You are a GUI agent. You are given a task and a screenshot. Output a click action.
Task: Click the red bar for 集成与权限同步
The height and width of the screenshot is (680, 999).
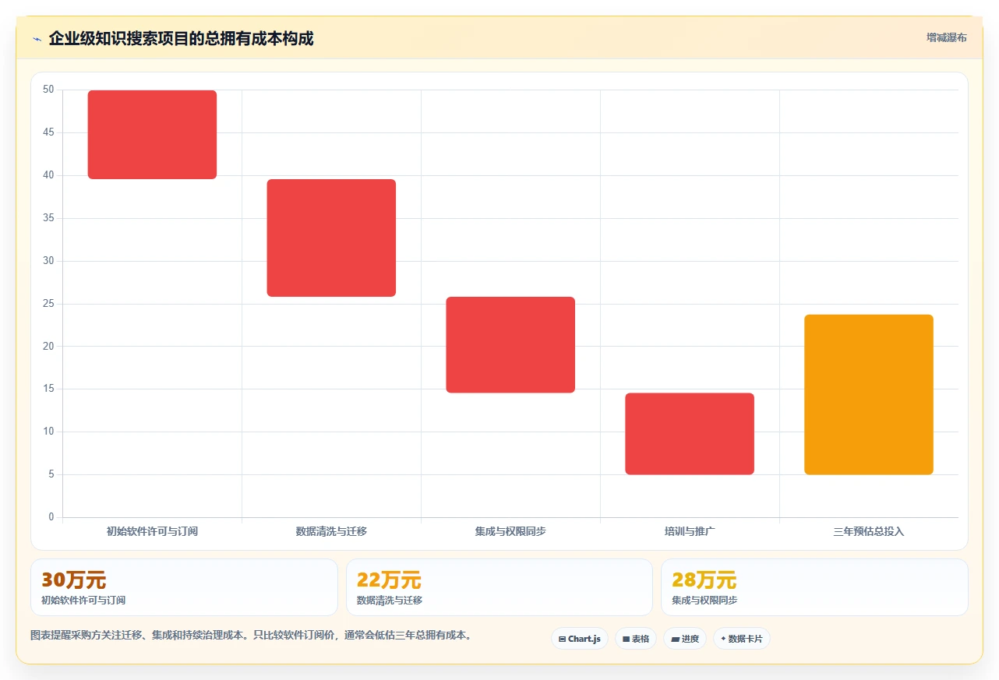[x=510, y=344]
